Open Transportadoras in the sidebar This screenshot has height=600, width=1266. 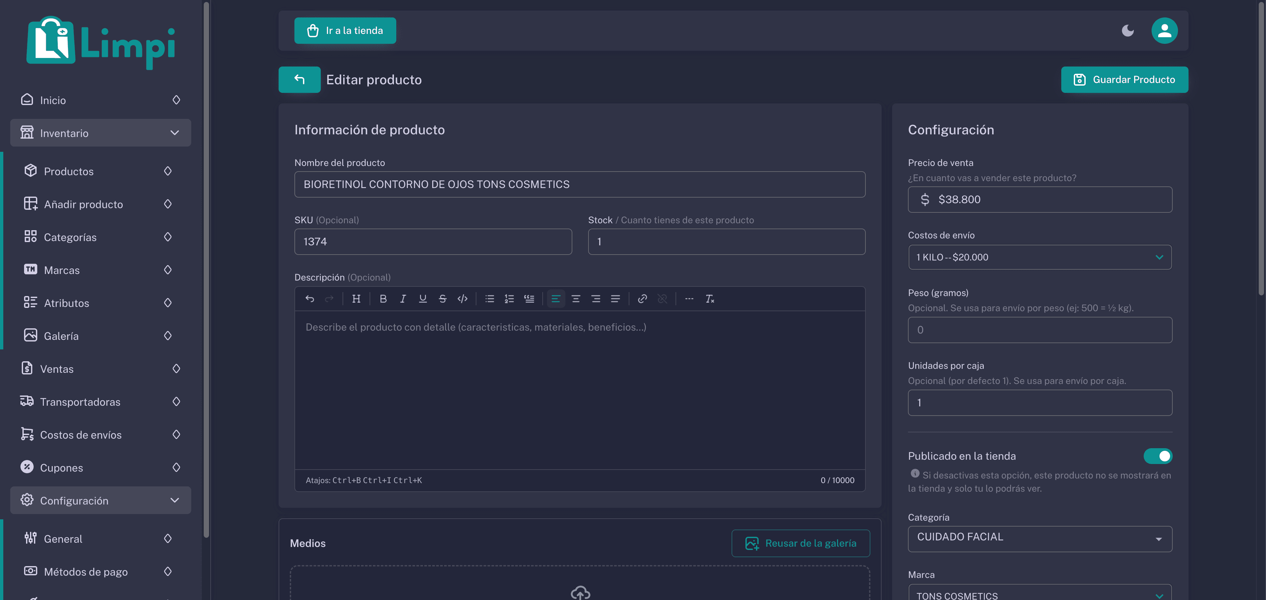tap(101, 402)
